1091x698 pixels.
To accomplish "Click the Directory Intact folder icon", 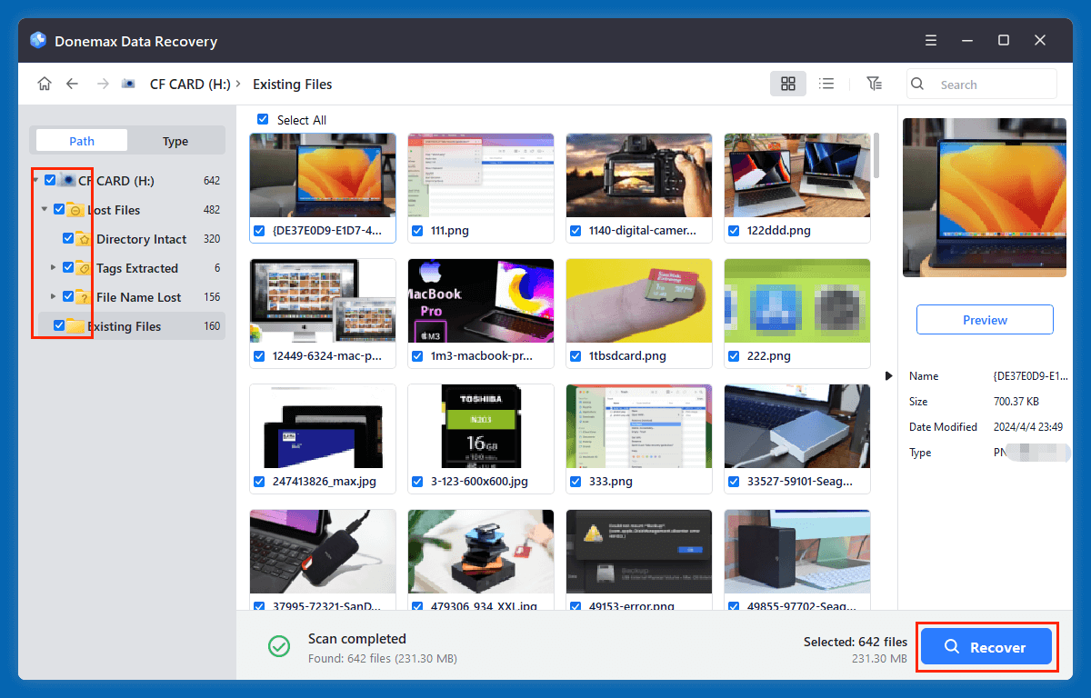I will [83, 239].
